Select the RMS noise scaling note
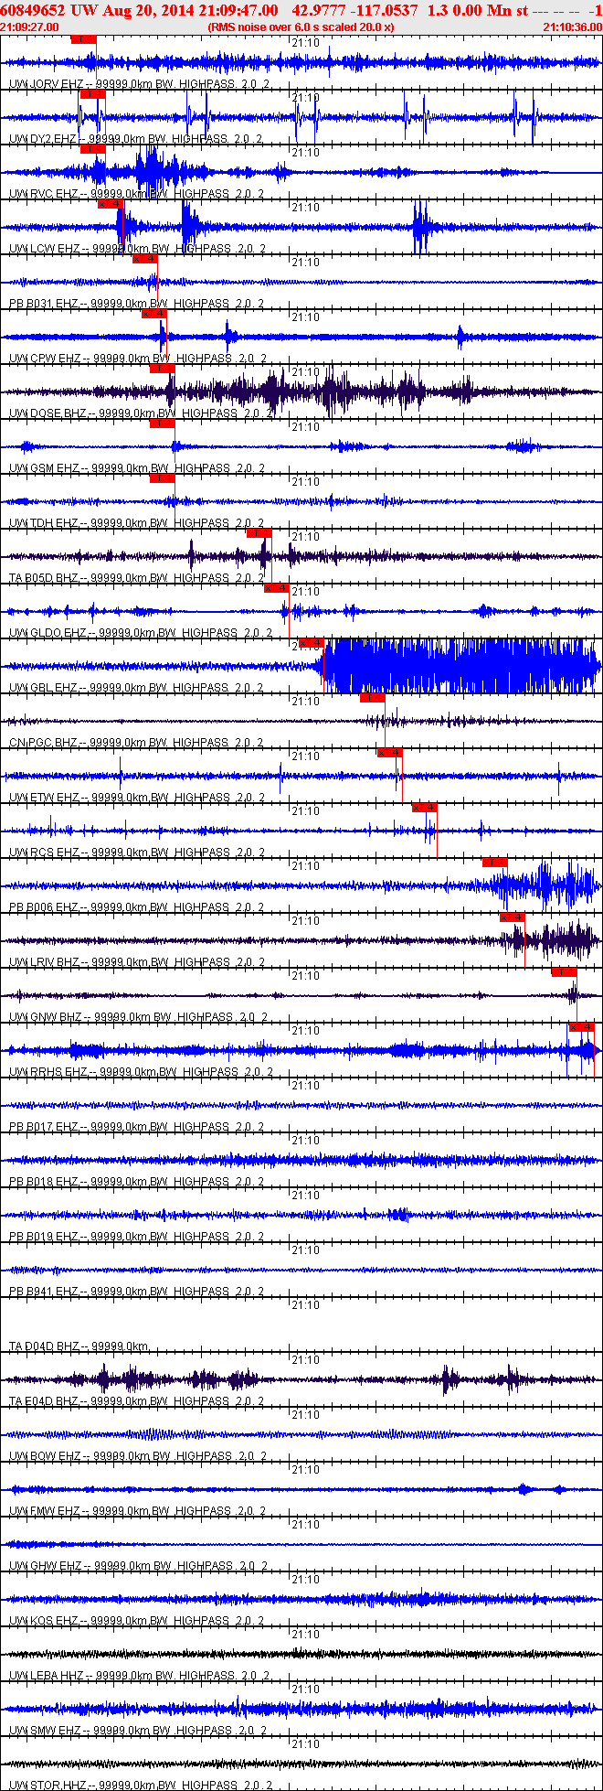The height and width of the screenshot is (1791, 603). 301,27
